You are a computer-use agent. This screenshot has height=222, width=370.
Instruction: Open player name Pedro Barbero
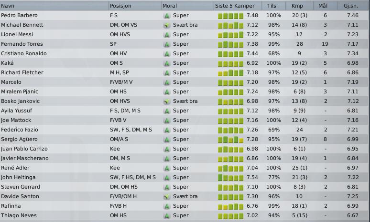point(19,16)
